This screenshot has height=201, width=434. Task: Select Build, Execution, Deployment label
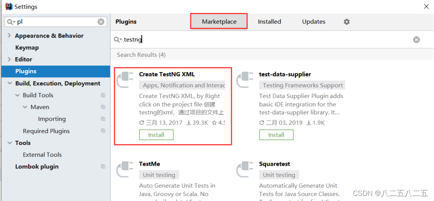[58, 83]
